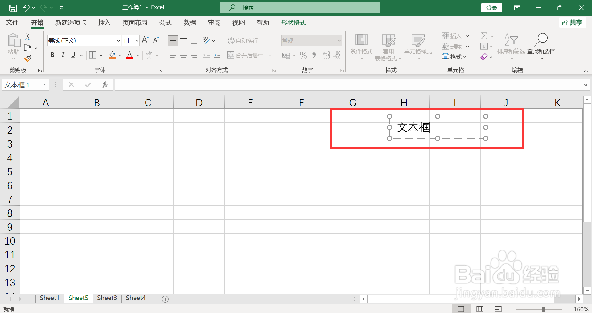The image size is (592, 313).
Task: Toggle Align Right for text
Action: click(194, 55)
